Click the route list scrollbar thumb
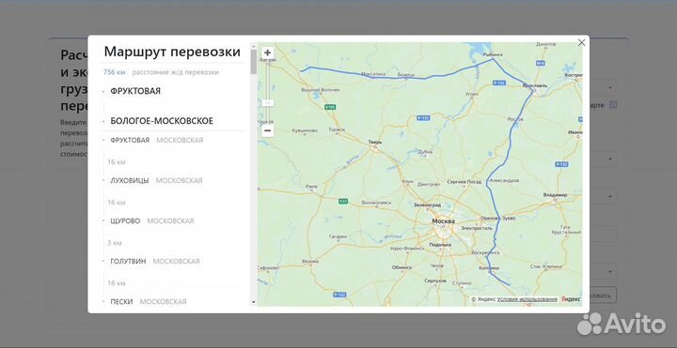Viewport: 677px width, 348px height. click(254, 62)
